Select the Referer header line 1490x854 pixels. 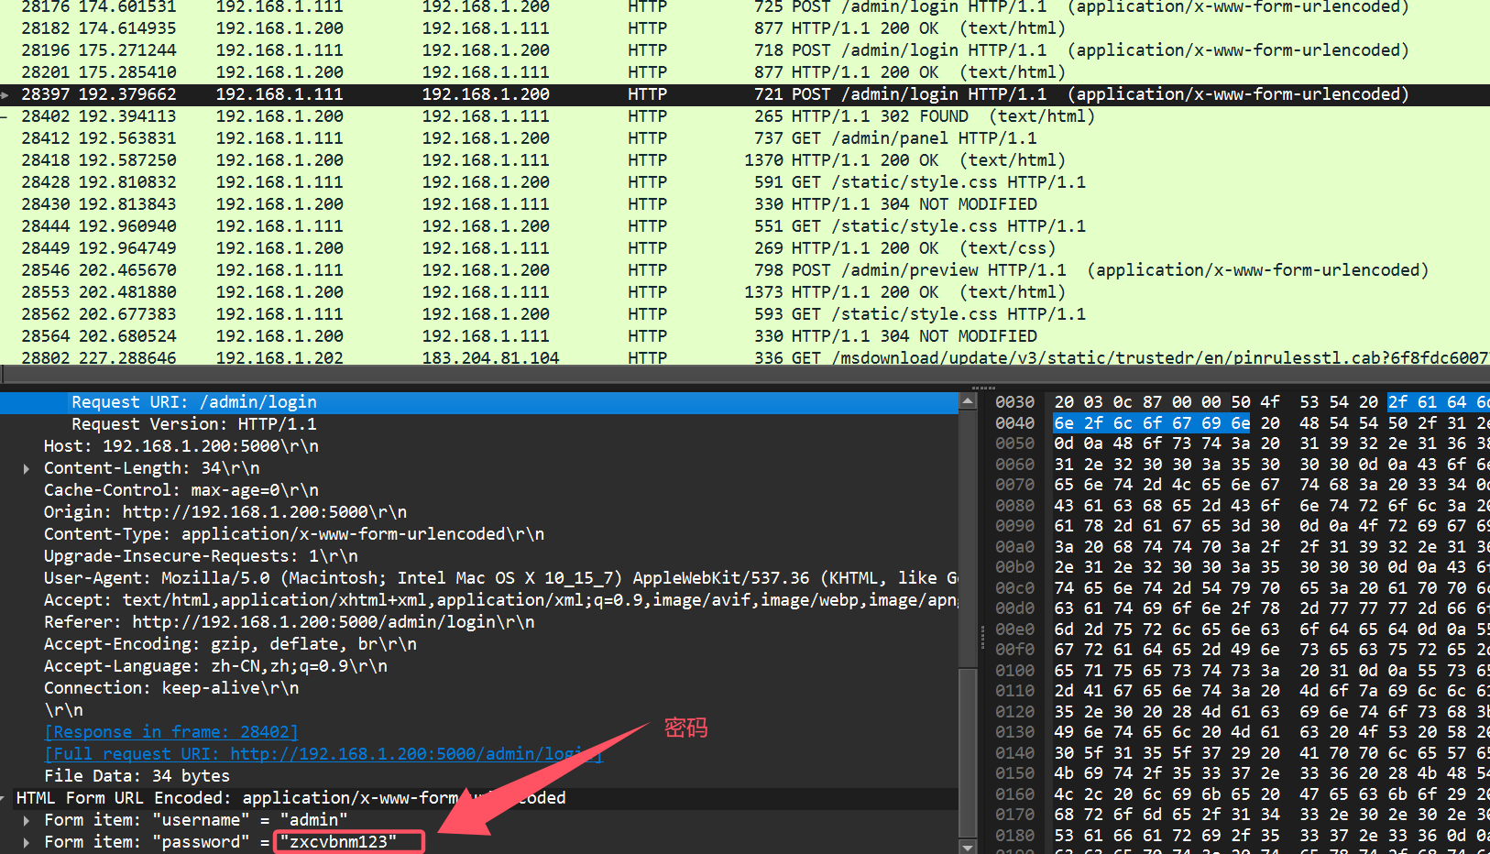click(x=289, y=622)
